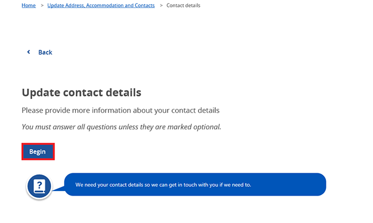Click the words 'get in touch' in the help bubble
Image resolution: width=373 pixels, height=223 pixels.
coord(183,185)
